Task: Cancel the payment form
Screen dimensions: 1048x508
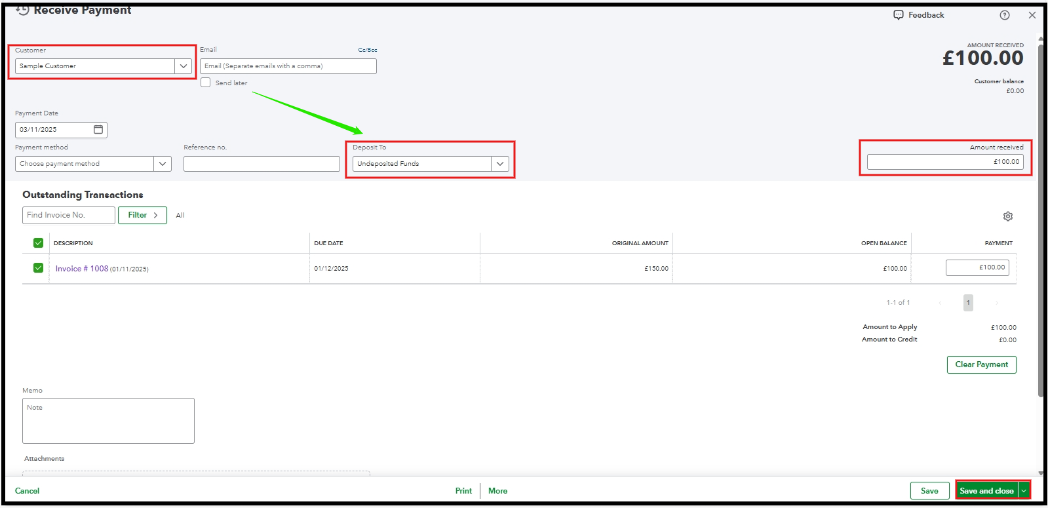Action: click(27, 491)
